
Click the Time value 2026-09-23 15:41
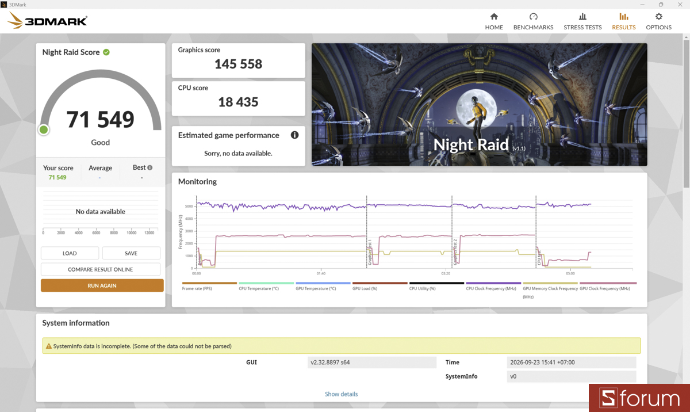pos(572,363)
